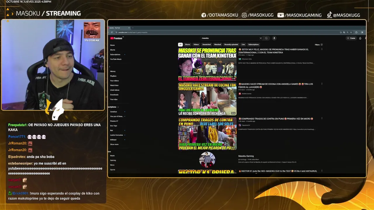Clear the search box with the X icon
Image resolution: width=374 pixels, height=210 pixels.
pos(261,38)
